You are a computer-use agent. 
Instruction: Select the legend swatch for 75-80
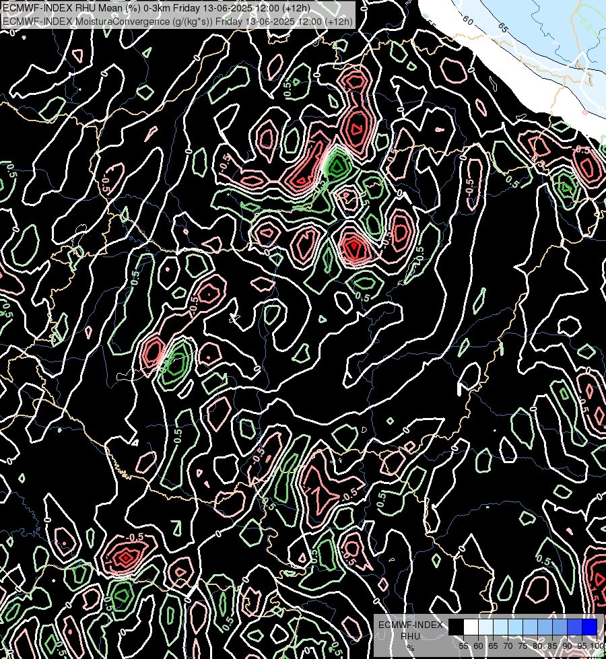531,627
